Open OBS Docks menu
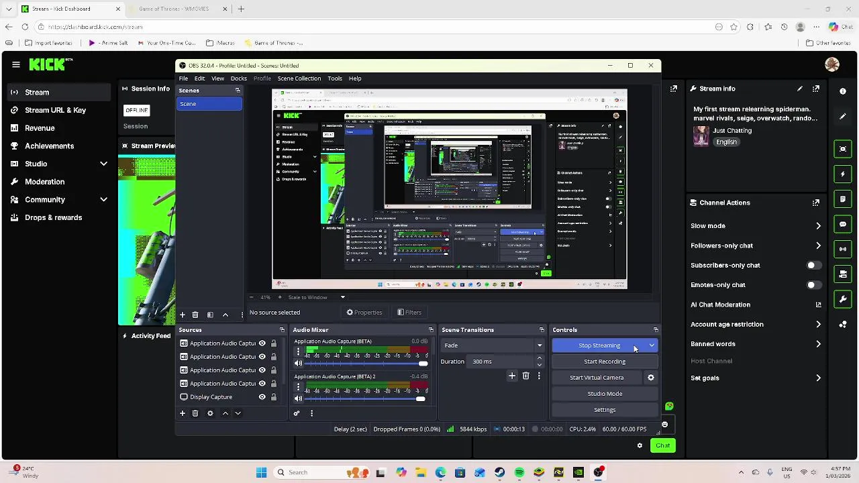859x483 pixels. [x=239, y=78]
